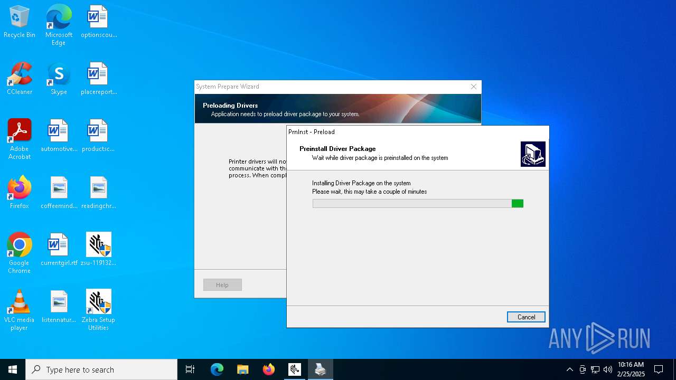This screenshot has width=676, height=380.
Task: Select the automotive... Word document icon
Action: [59, 136]
